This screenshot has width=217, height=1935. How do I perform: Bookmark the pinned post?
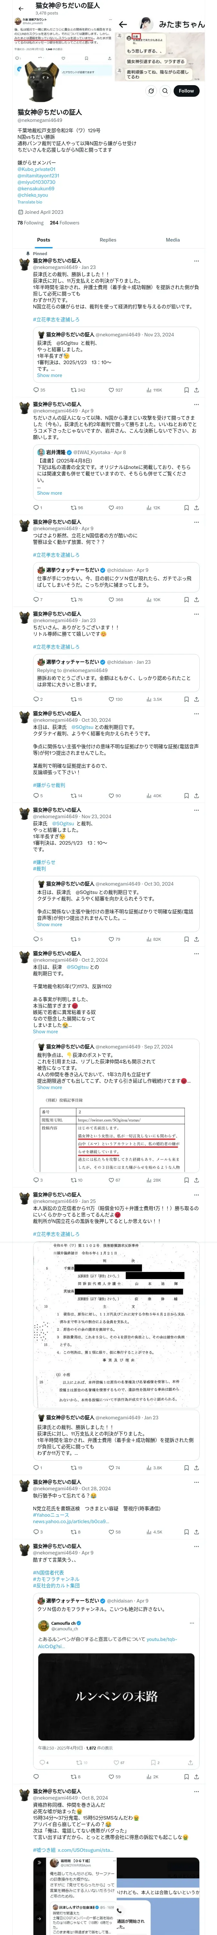(186, 390)
